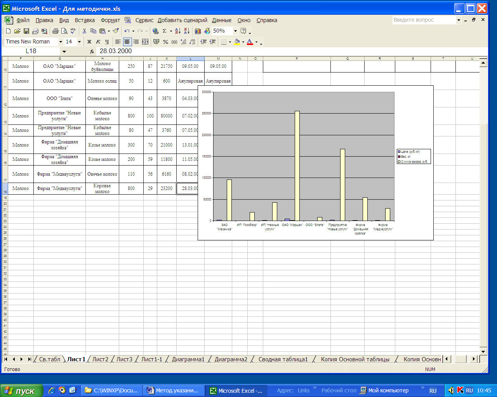Click the Paste clipboard icon
497x397 pixels.
pyautogui.click(x=102, y=31)
